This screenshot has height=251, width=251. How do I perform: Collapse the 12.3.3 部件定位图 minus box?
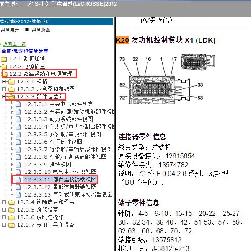4,96
